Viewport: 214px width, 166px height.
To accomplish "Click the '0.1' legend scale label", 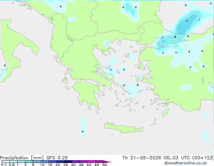I will [4, 165].
